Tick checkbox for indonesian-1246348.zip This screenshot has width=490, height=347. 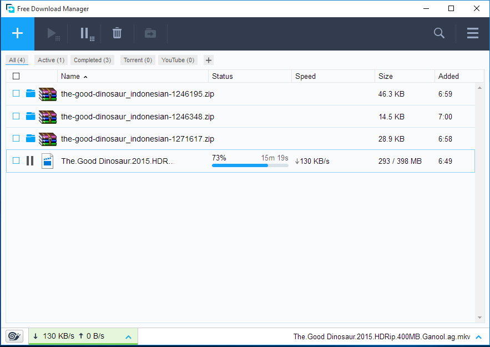tap(16, 117)
